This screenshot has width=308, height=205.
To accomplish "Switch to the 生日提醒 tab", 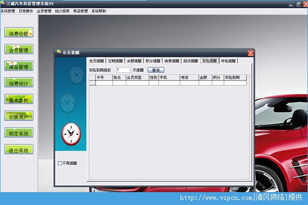I will [x=96, y=61].
